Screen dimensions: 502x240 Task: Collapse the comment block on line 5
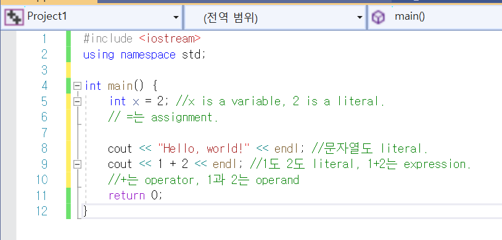tap(77, 102)
